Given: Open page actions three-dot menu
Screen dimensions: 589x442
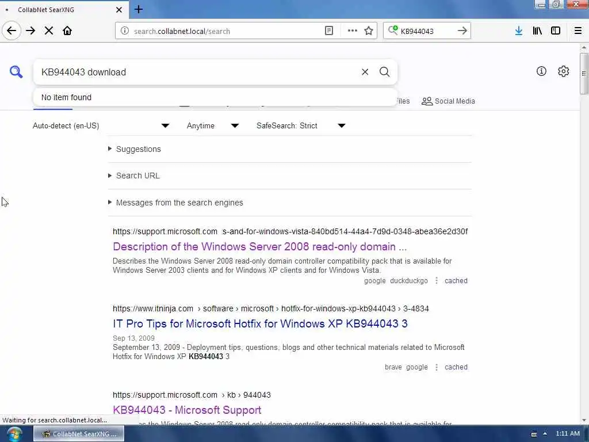Looking at the screenshot, I should (x=353, y=31).
